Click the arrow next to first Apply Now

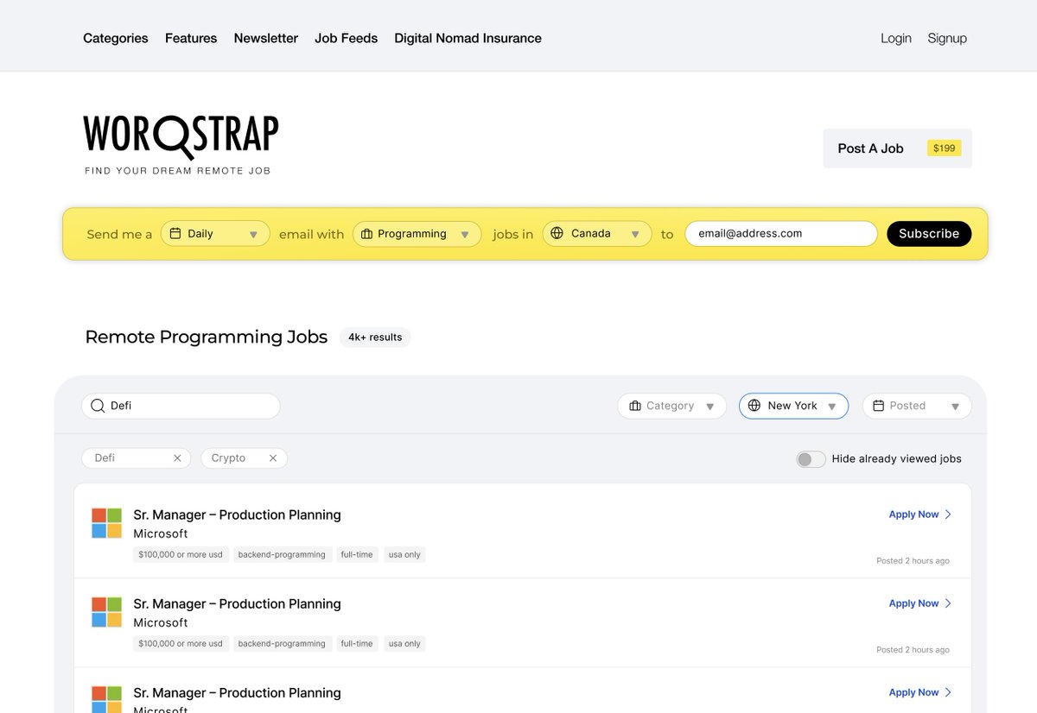(x=948, y=514)
